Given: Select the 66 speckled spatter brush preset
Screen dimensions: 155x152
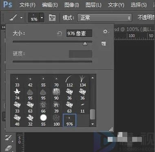Looking at the screenshot, I should click(x=43, y=107).
